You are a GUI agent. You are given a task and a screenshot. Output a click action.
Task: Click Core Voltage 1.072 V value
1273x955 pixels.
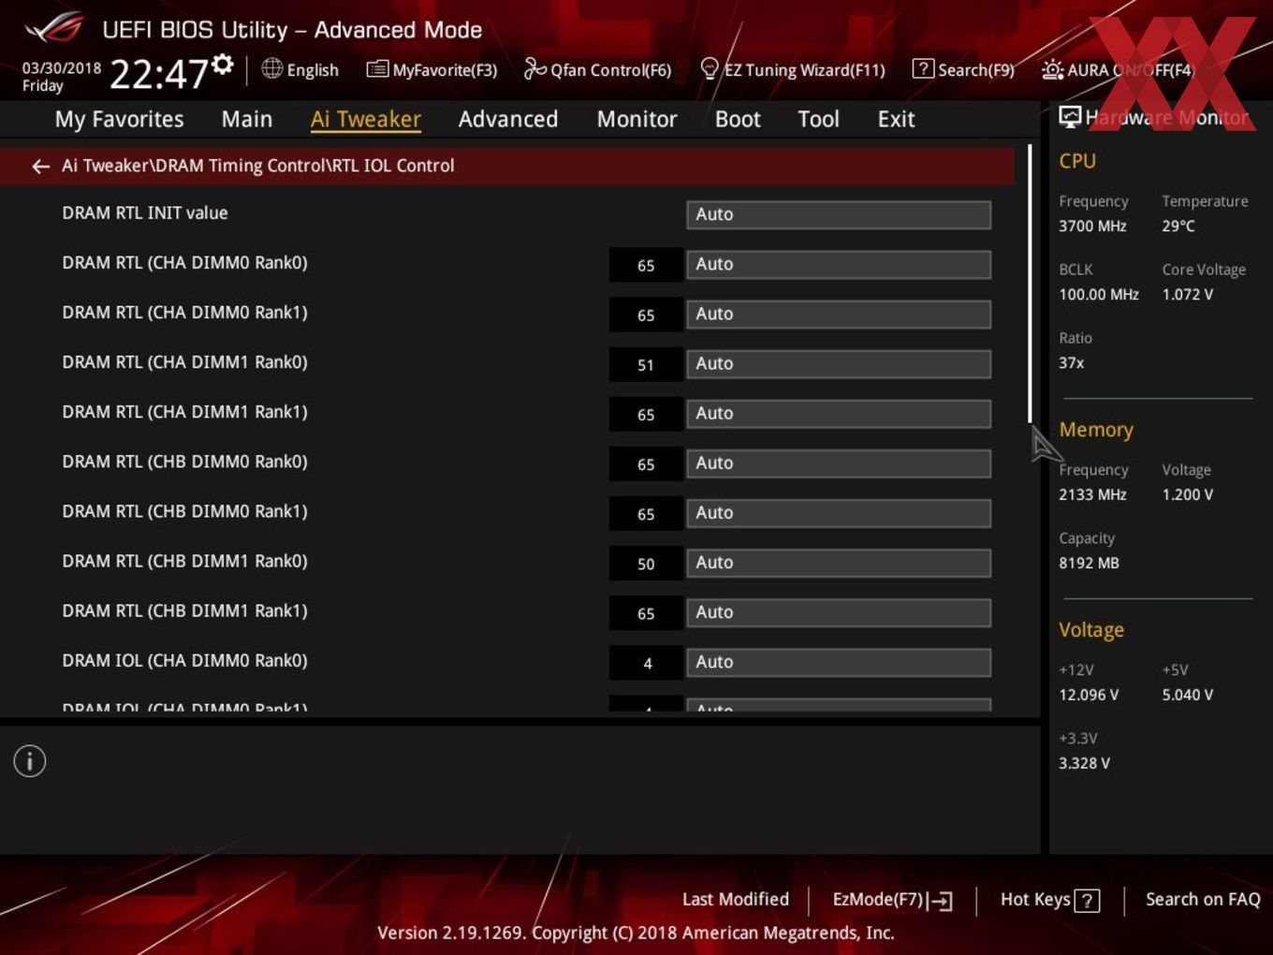tap(1187, 294)
